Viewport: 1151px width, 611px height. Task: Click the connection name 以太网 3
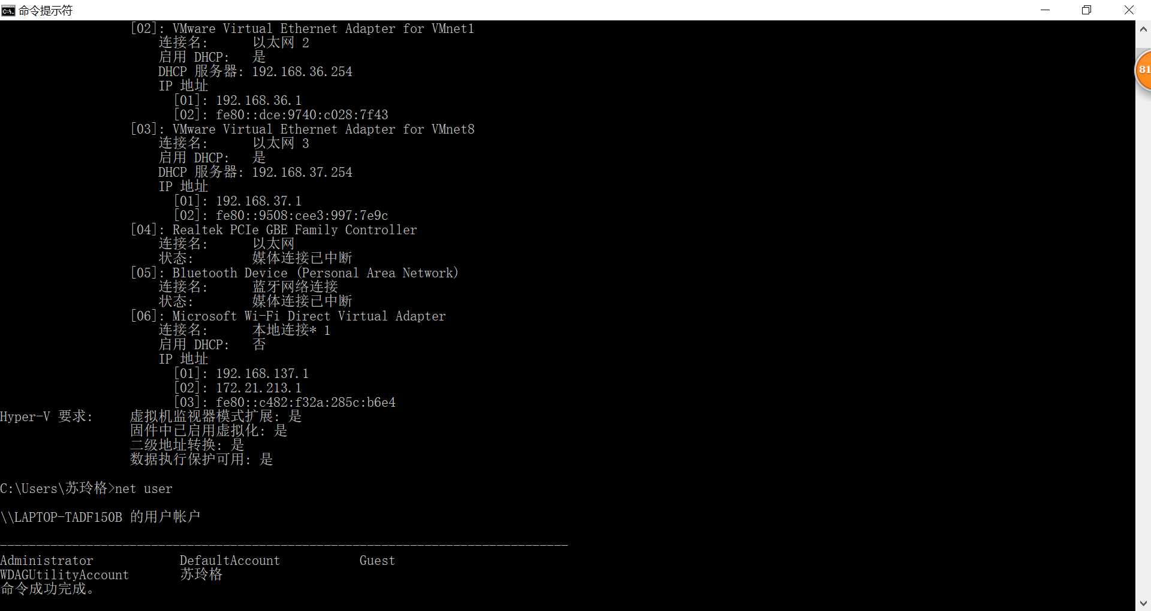coord(281,143)
